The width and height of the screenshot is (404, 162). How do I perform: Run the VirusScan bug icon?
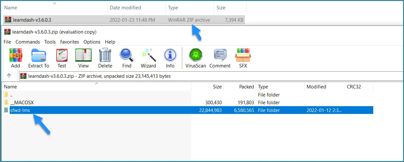[196, 55]
